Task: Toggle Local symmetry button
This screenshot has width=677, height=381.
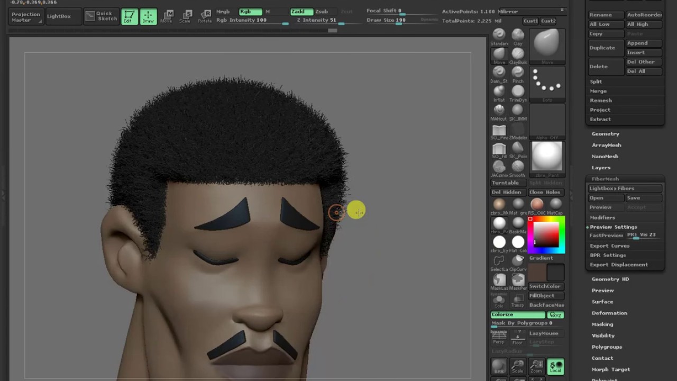Action: (555, 366)
